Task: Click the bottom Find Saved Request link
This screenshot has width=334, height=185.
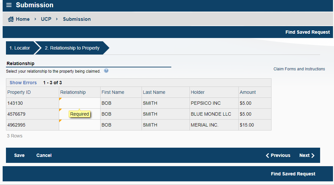Action: click(293, 174)
